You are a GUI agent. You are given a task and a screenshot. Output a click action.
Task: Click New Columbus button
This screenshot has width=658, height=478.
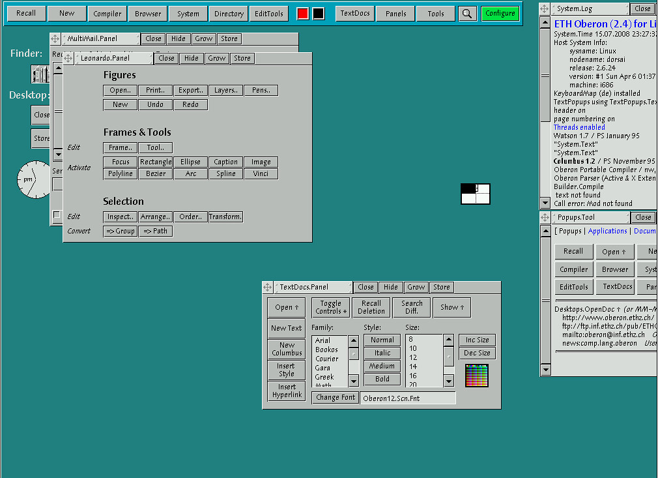click(x=287, y=349)
